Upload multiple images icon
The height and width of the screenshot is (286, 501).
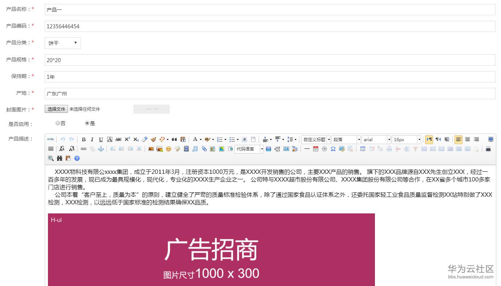click(x=160, y=149)
